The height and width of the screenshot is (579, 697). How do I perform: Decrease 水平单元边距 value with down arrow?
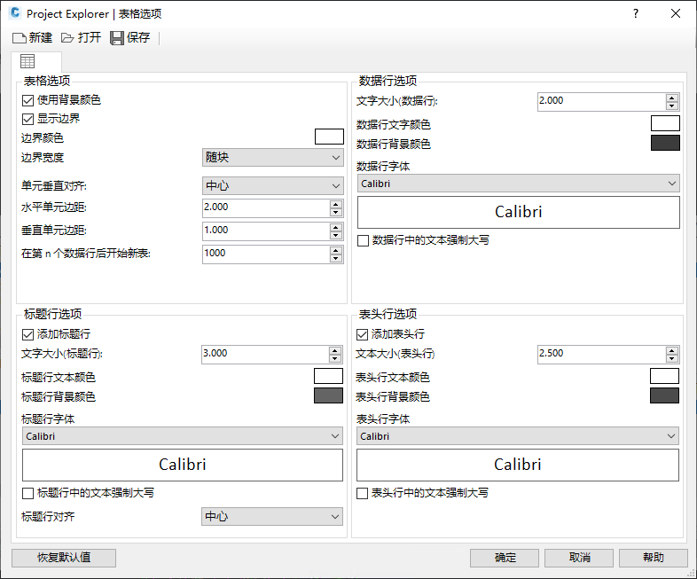click(336, 212)
